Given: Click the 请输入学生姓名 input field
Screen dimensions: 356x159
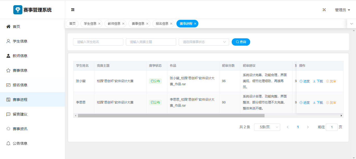Looking at the screenshot, I should tap(98, 42).
